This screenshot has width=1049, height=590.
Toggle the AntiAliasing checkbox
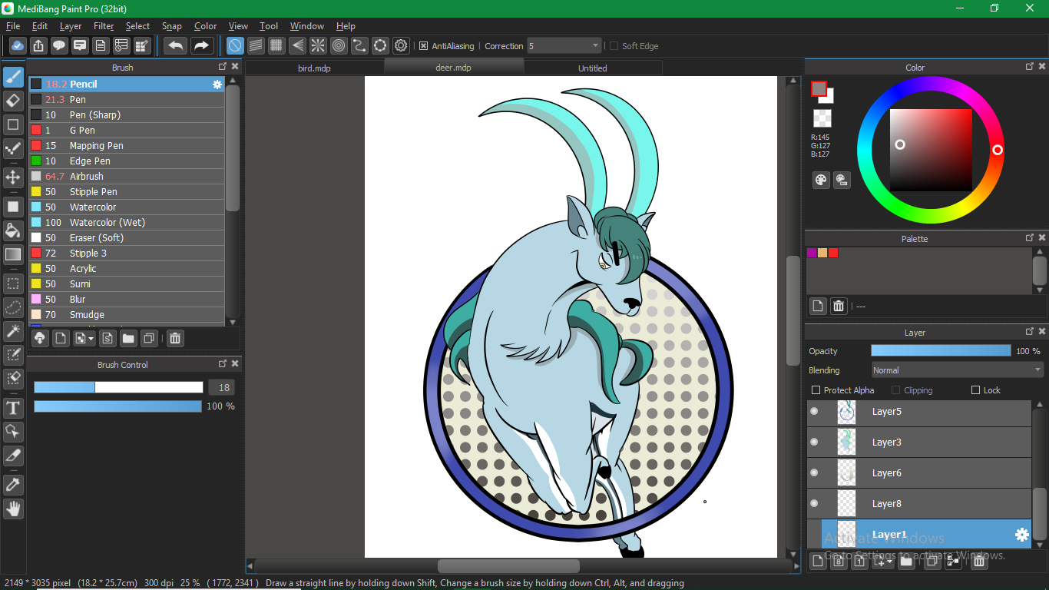coord(423,46)
